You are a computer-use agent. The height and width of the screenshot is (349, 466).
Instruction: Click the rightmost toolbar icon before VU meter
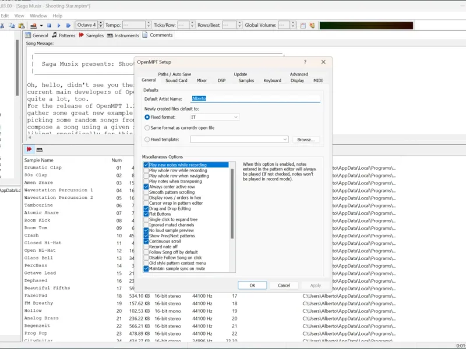pos(312,26)
